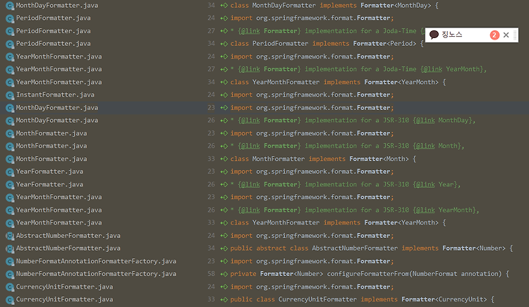Select InstantFormatter.java file name
This screenshot has width=529, height=307.
[55, 95]
